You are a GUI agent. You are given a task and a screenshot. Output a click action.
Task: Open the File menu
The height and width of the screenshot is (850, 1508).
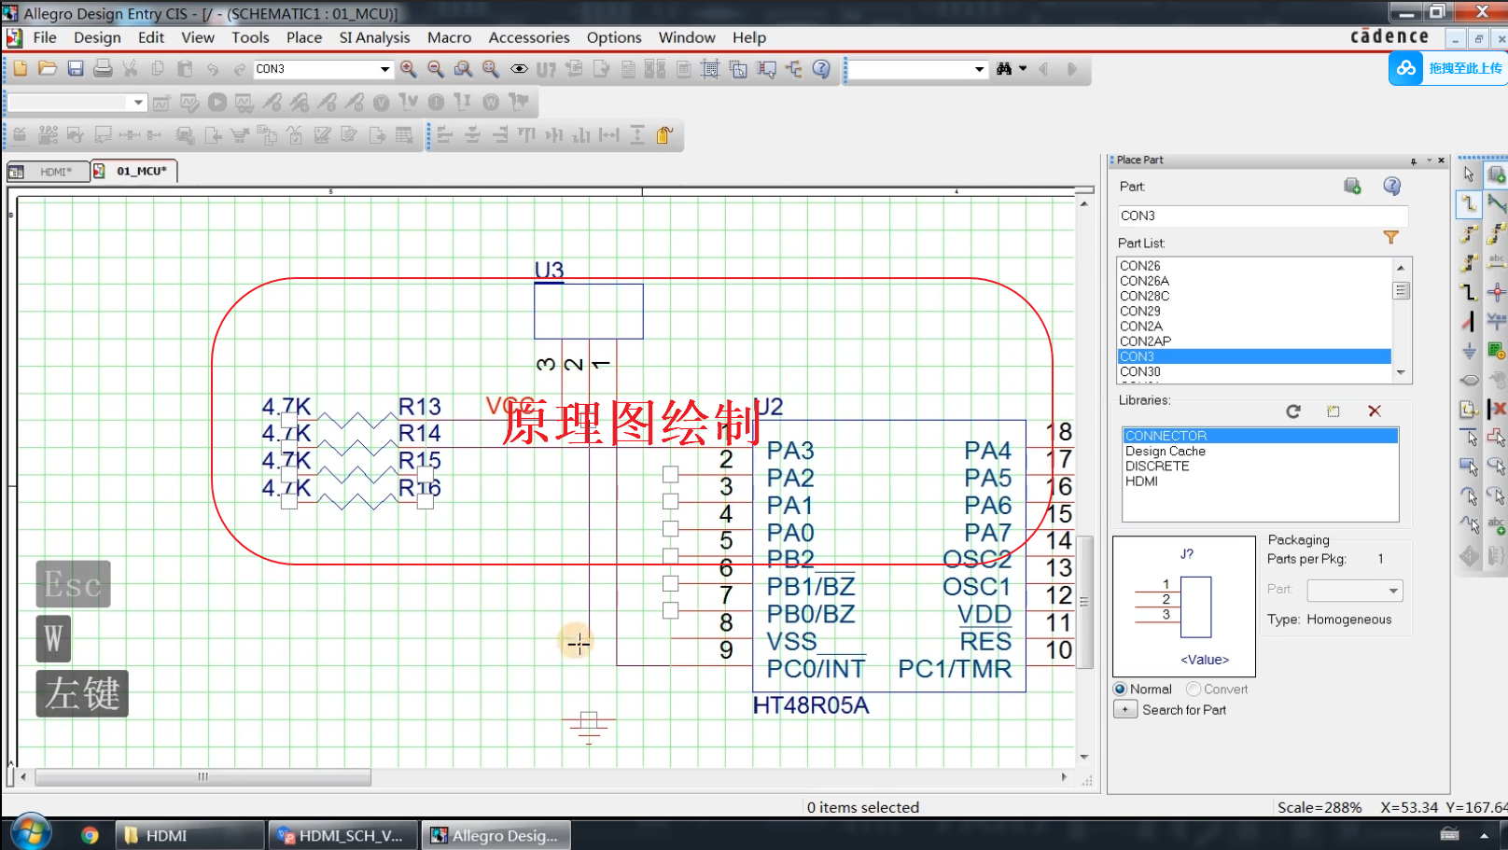[45, 37]
